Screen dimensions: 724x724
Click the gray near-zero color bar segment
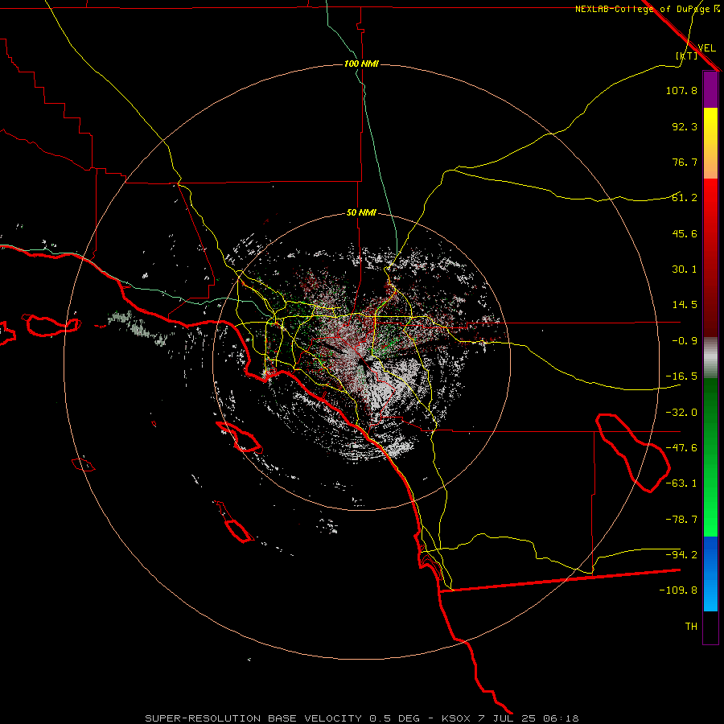click(710, 358)
